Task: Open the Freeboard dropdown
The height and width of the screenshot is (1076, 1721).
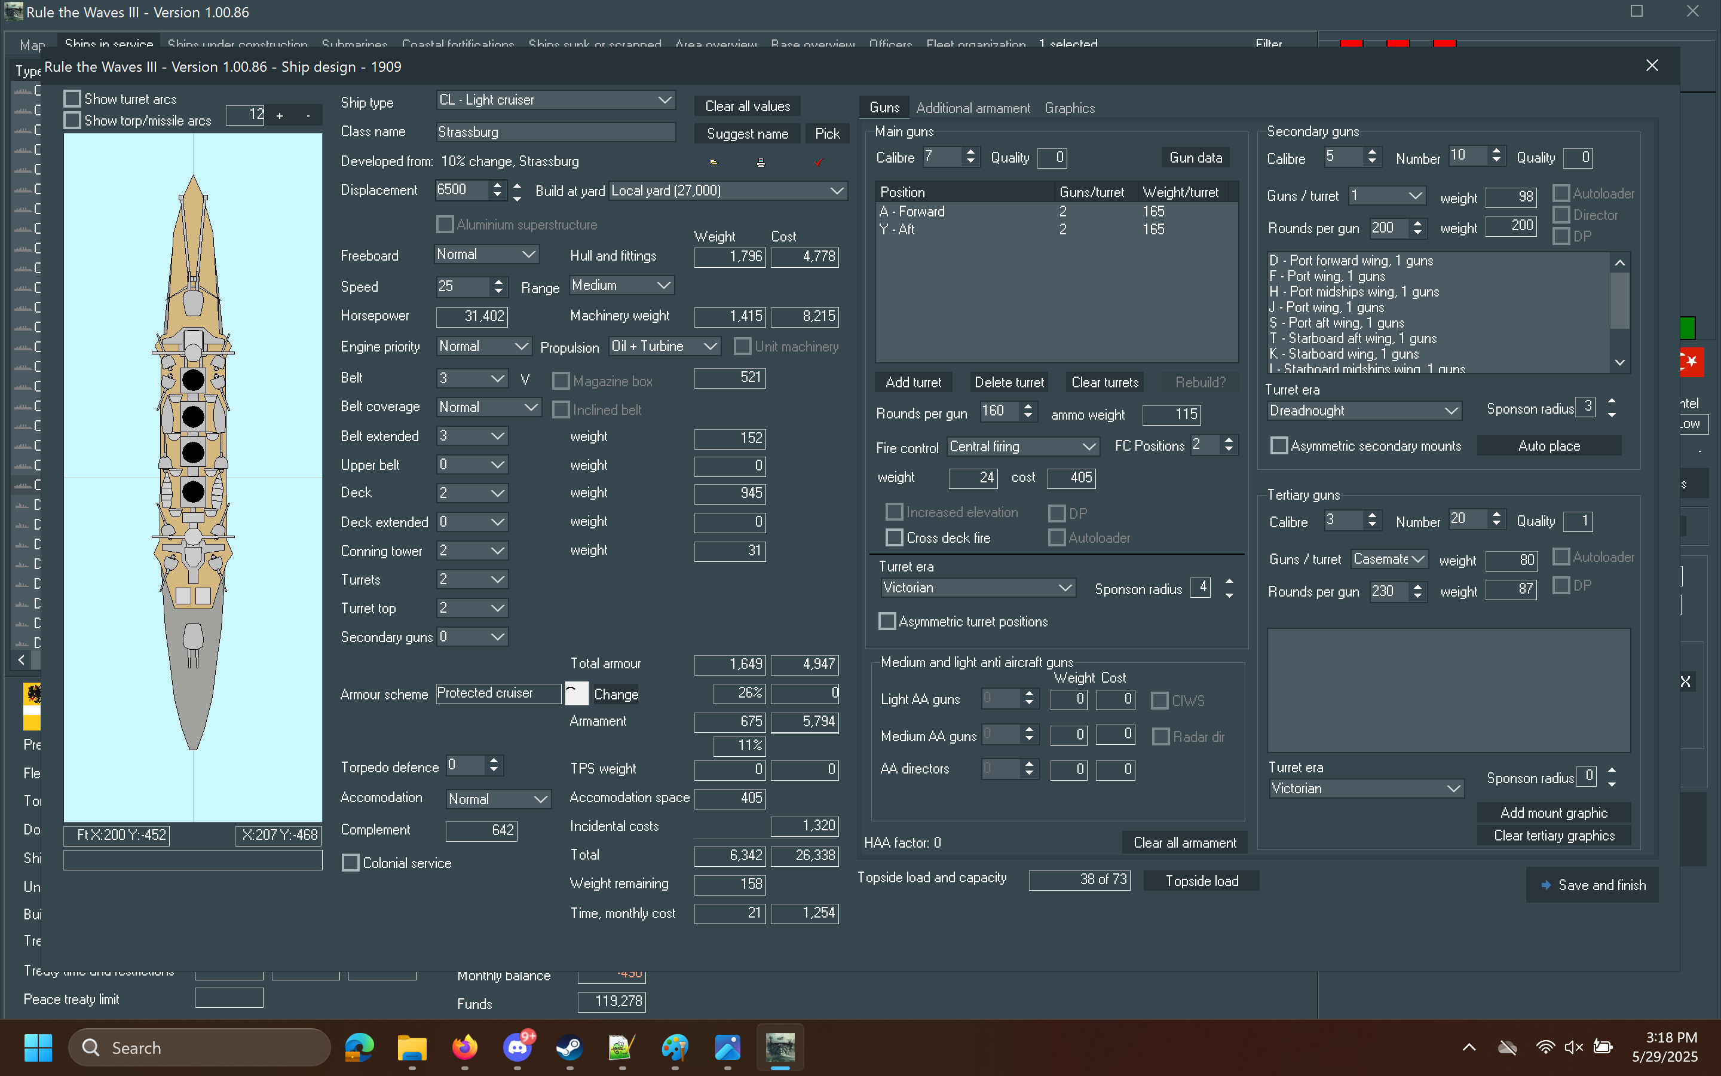Action: click(x=486, y=254)
